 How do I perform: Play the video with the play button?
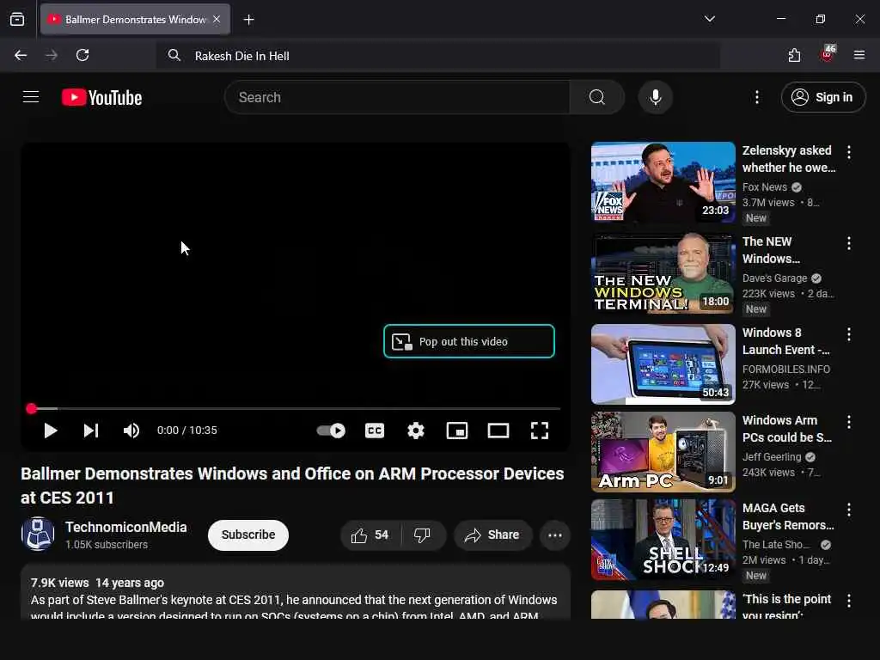(x=51, y=431)
